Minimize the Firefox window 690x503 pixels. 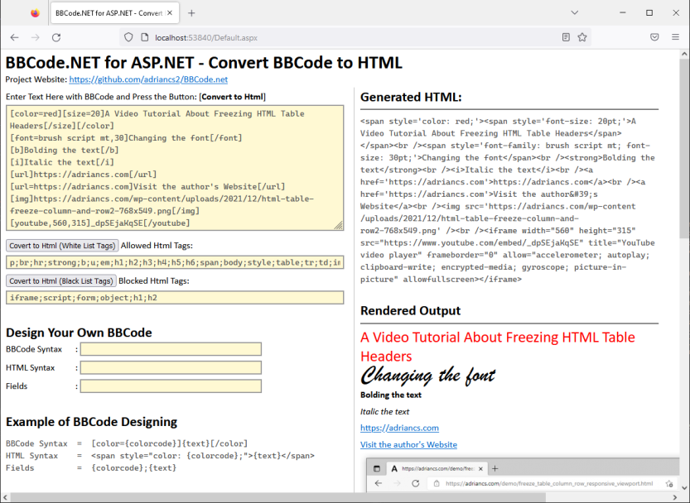click(623, 12)
